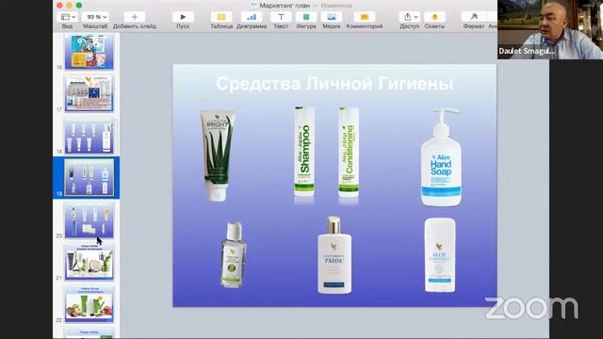Select slide 22 thumbnail
The image size is (603, 339).
click(90, 303)
